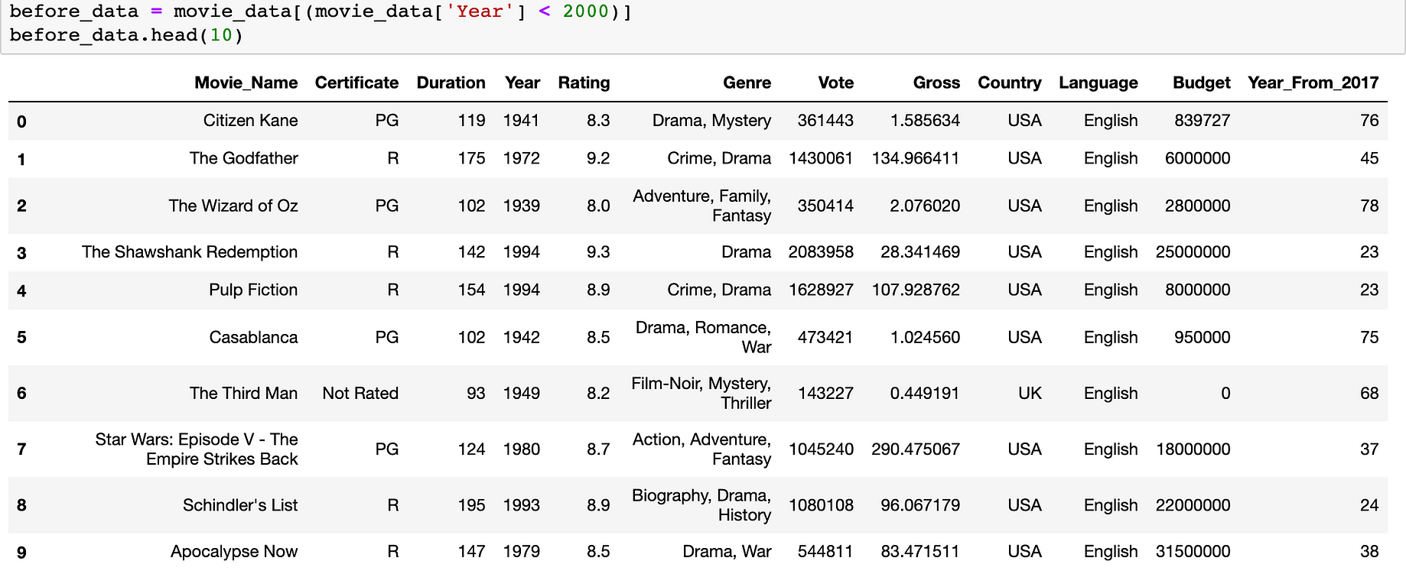Click the before_data.head(10) code line
1406x574 pixels.
pos(126,35)
